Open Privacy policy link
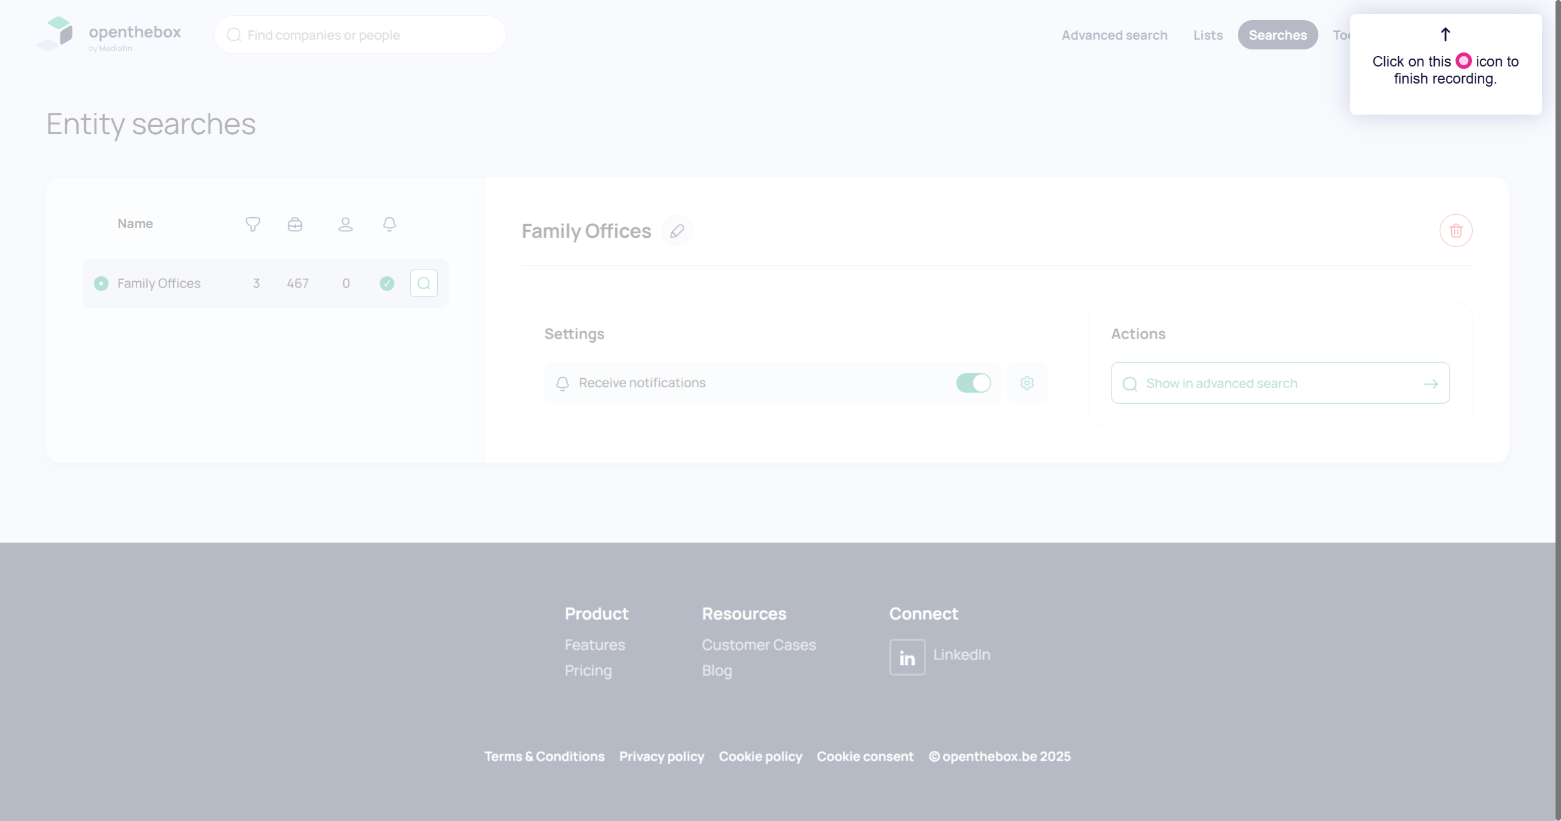 tap(662, 756)
